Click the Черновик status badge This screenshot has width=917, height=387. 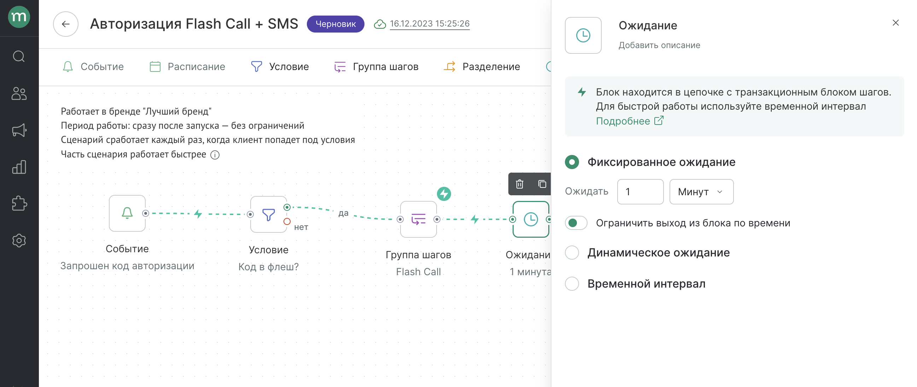pos(335,24)
